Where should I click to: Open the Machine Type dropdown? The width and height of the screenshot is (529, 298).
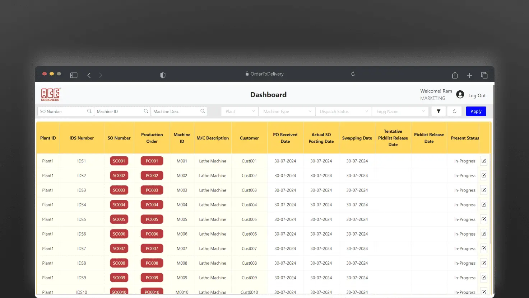click(287, 112)
